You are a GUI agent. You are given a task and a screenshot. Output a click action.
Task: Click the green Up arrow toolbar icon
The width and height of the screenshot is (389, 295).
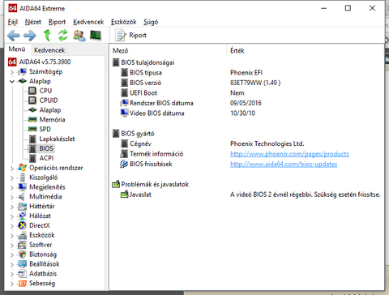47,35
